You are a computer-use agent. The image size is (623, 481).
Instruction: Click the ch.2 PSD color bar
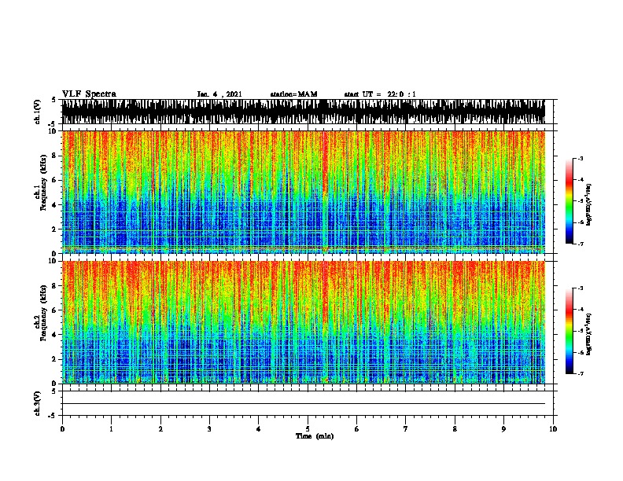click(x=569, y=331)
